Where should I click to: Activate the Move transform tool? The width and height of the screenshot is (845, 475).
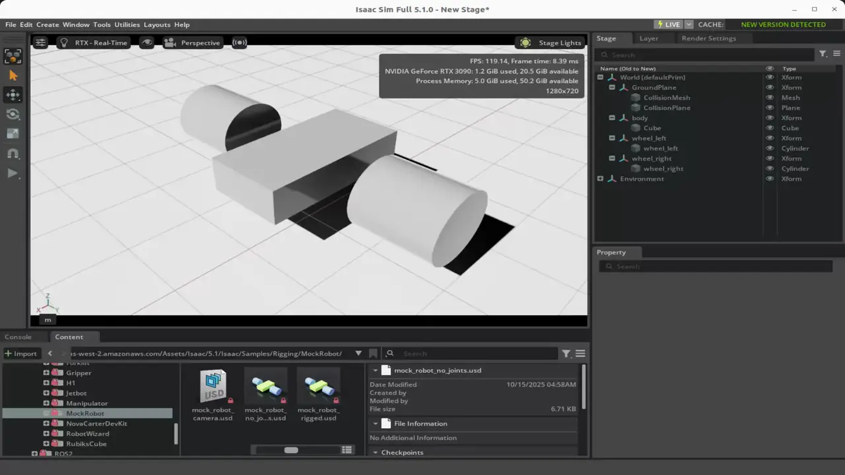(13, 95)
